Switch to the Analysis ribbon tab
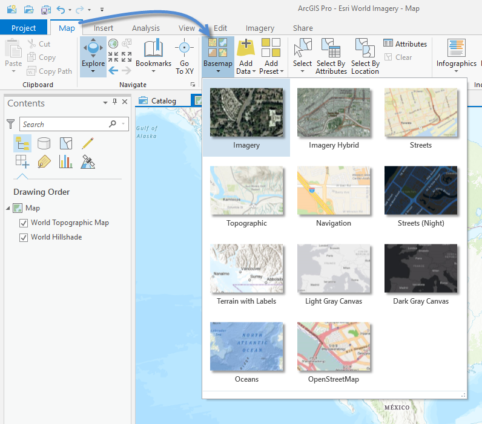 click(x=145, y=28)
